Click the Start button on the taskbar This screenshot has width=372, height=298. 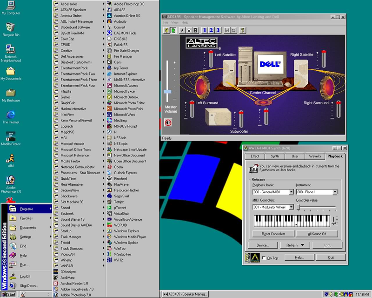coord(8,294)
